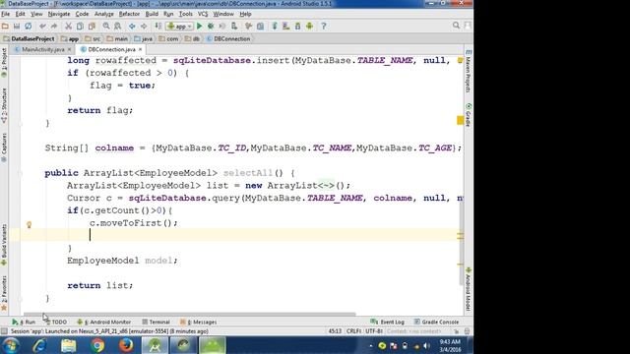Open the app run configuration dropdown

pos(179,27)
